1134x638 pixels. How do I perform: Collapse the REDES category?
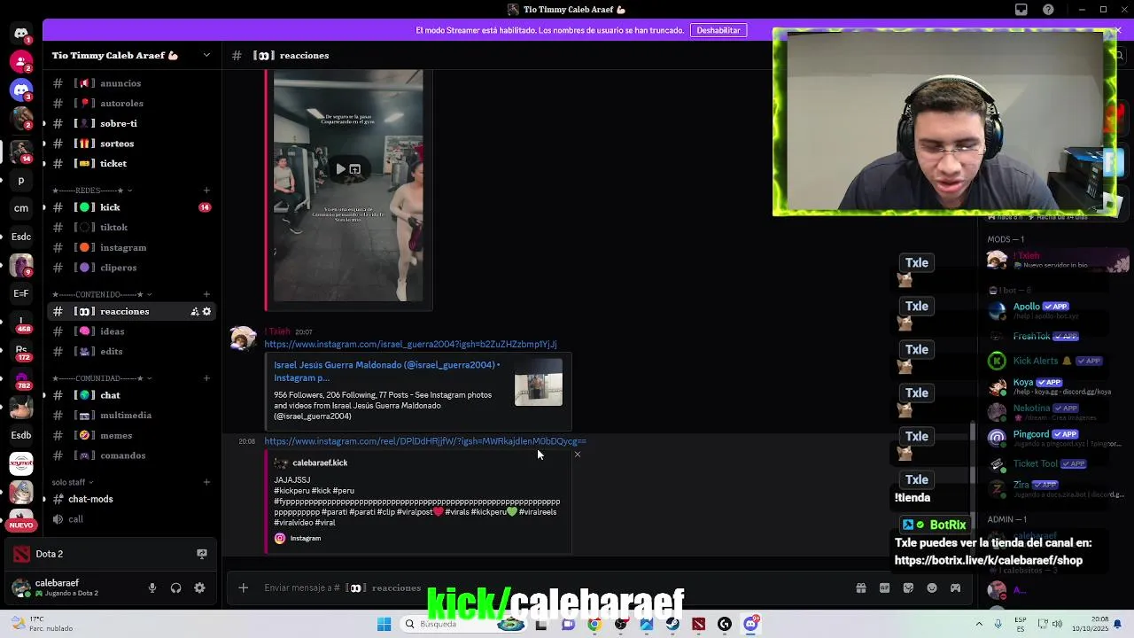[x=92, y=191]
